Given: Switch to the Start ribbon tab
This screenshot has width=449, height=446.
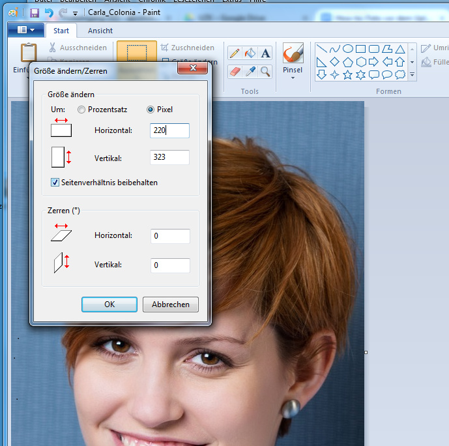Looking at the screenshot, I should click(61, 31).
